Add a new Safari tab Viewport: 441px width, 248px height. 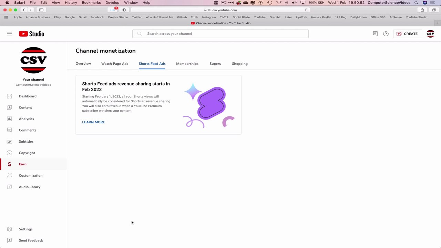438,23
